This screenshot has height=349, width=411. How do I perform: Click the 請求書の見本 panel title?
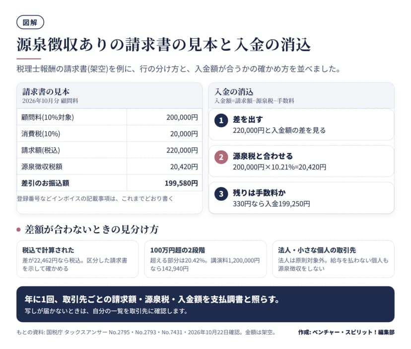tap(46, 91)
